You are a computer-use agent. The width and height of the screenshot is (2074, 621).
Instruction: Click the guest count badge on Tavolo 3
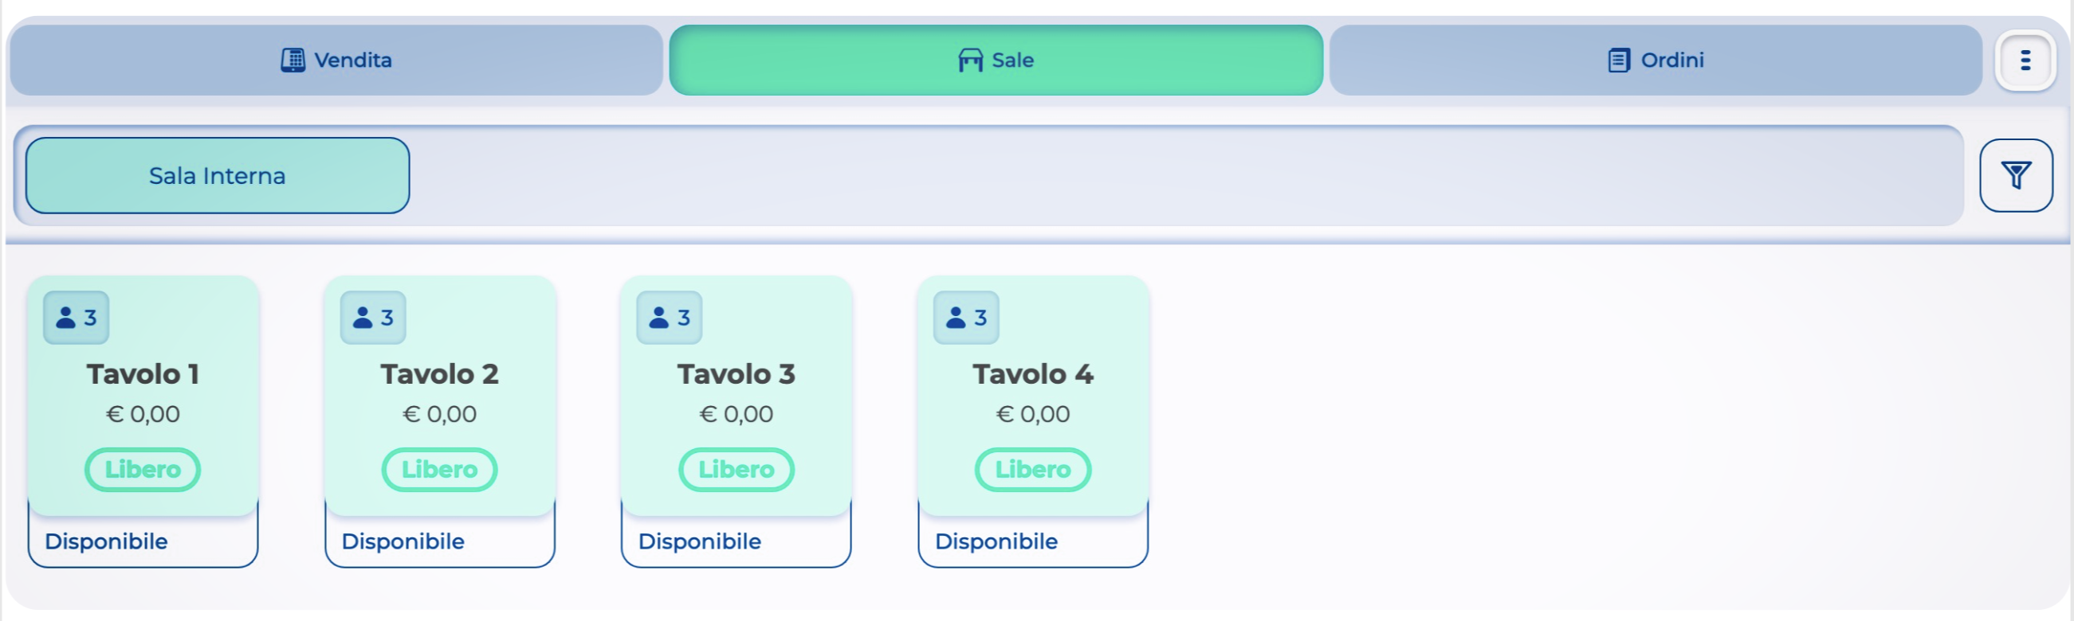669,318
